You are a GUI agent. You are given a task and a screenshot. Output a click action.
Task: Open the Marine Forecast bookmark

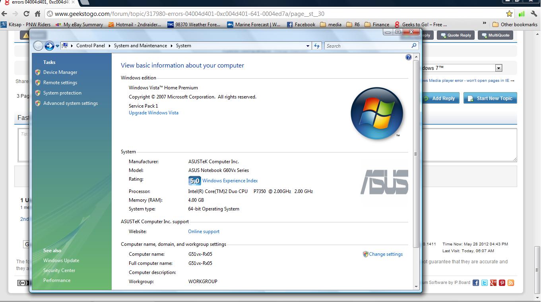pos(254,25)
